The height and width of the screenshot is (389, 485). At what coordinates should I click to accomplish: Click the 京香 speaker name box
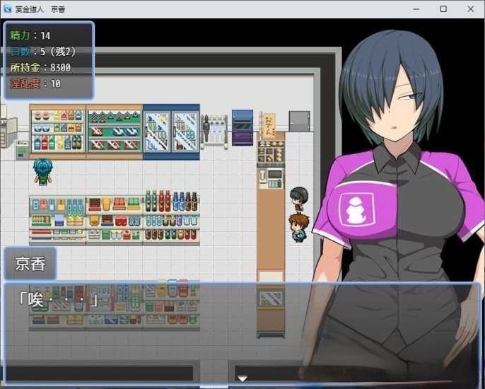coord(30,264)
